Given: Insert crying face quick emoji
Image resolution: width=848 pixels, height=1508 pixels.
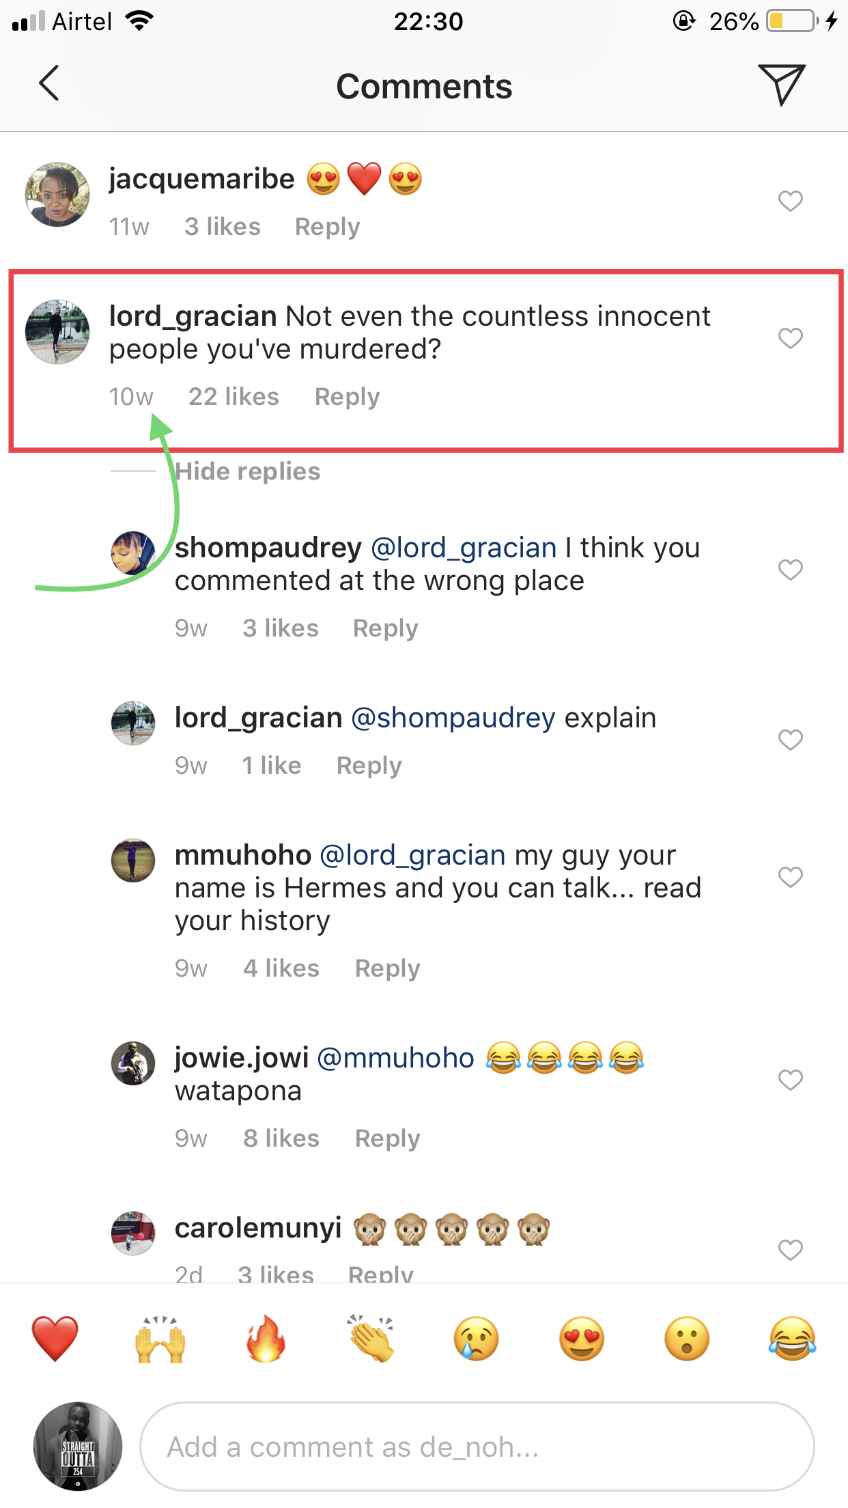Looking at the screenshot, I should (x=477, y=1338).
